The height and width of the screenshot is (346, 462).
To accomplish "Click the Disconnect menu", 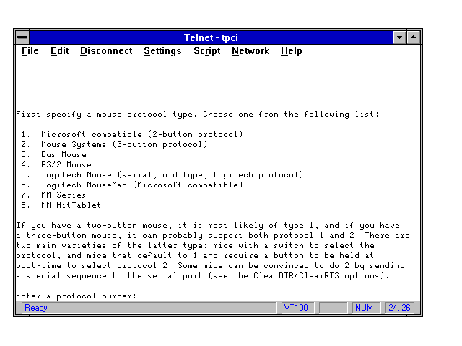I will pos(106,51).
